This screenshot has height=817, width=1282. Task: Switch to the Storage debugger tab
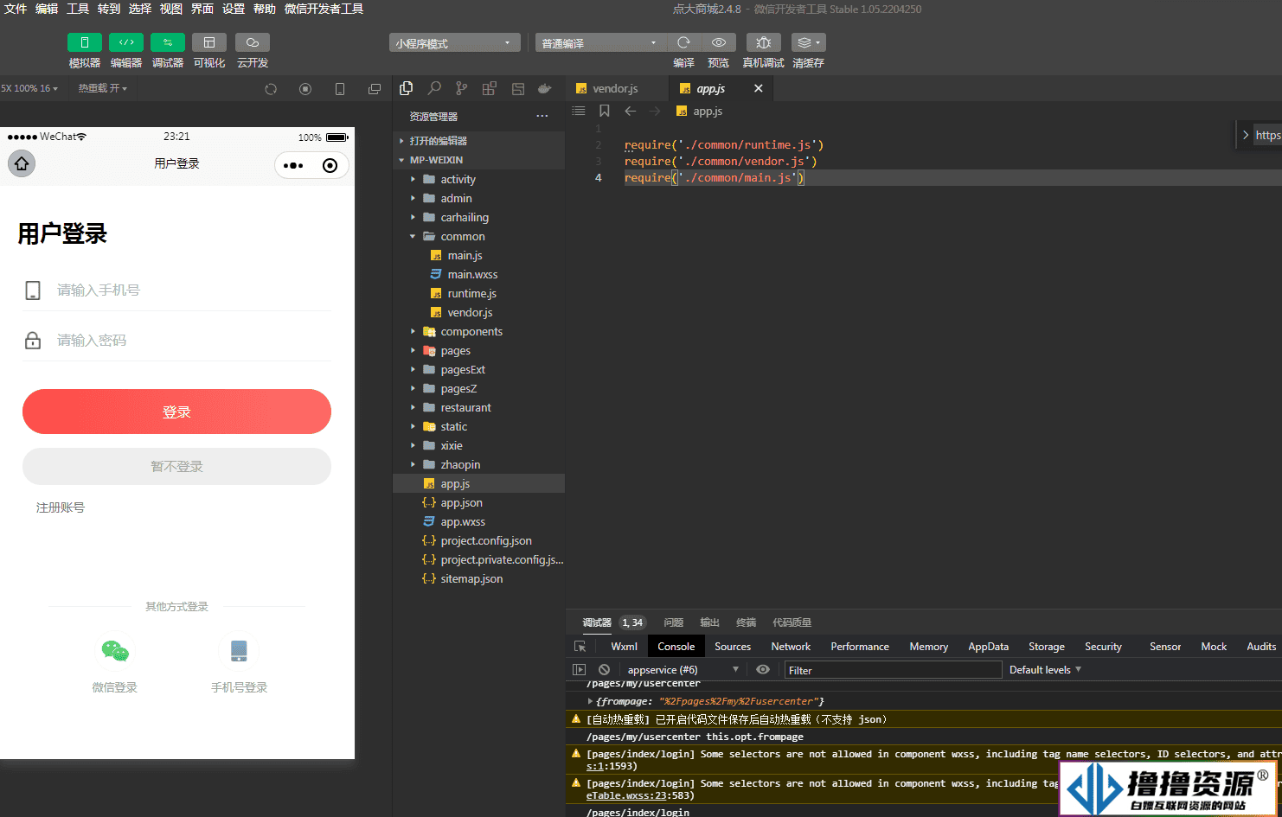[1046, 646]
